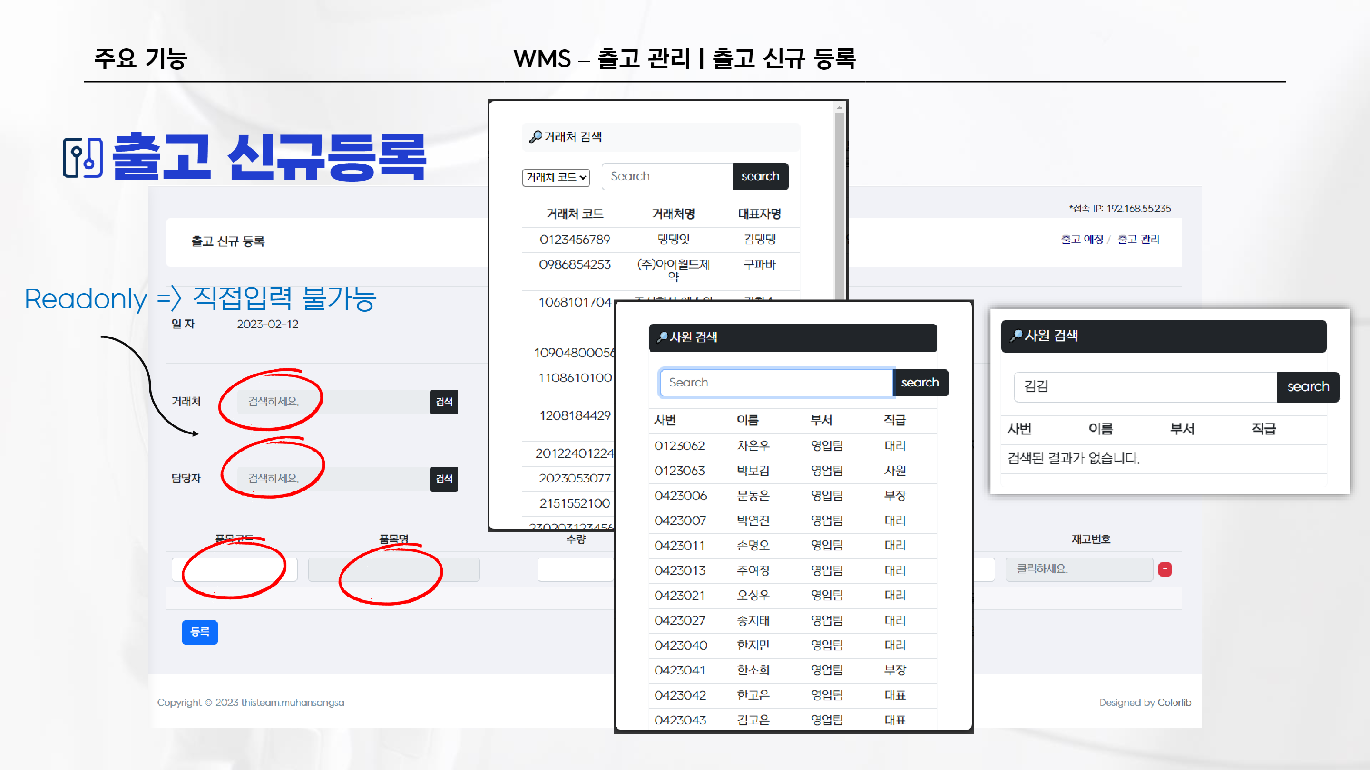Click the 담당자 readonly 검색하세요 field
Viewport: 1370px width, 770px height.
click(333, 479)
